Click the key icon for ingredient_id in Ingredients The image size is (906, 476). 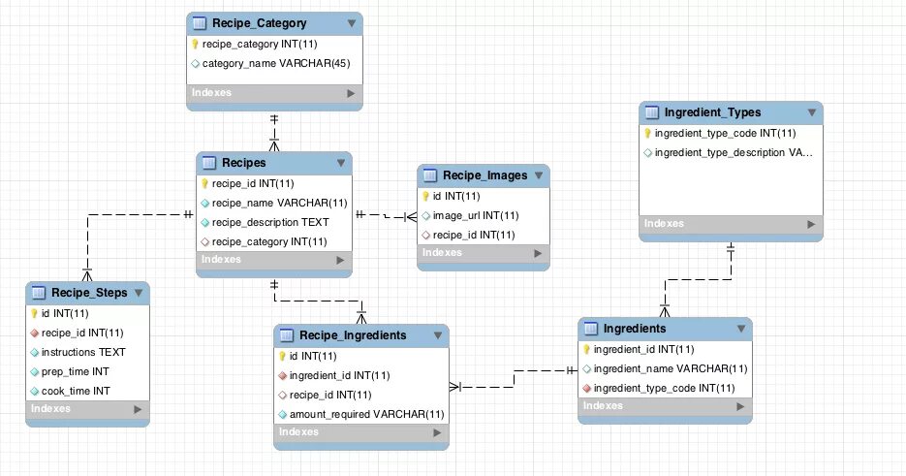click(x=586, y=349)
